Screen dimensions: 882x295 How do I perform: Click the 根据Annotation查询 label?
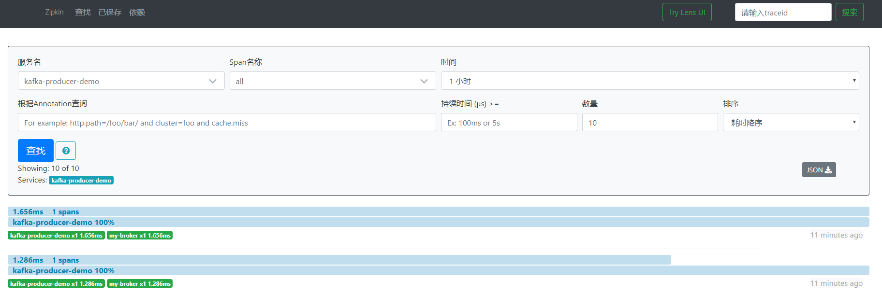point(52,103)
